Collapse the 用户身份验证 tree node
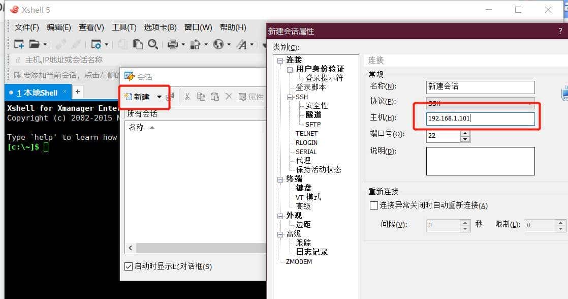 [x=290, y=70]
